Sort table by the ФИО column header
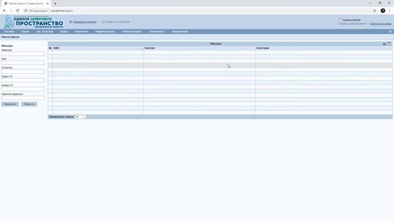The height and width of the screenshot is (221, 394). (98, 48)
